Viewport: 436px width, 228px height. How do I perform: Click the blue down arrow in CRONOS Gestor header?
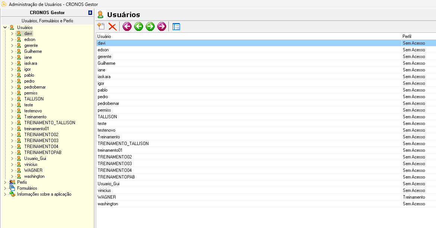click(90, 13)
